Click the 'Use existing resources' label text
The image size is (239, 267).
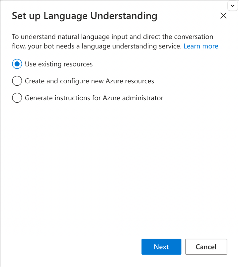coord(59,64)
